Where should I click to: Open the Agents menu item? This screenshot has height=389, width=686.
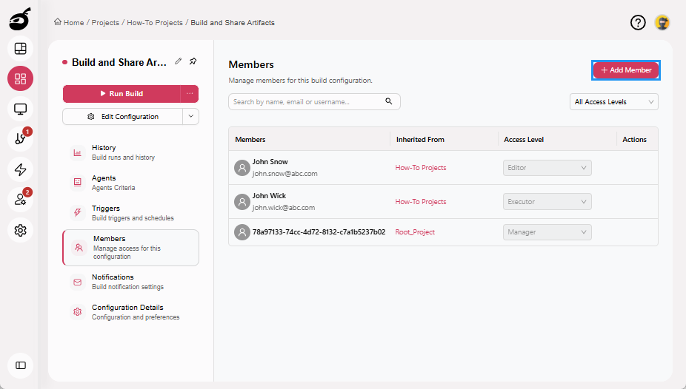click(x=130, y=183)
